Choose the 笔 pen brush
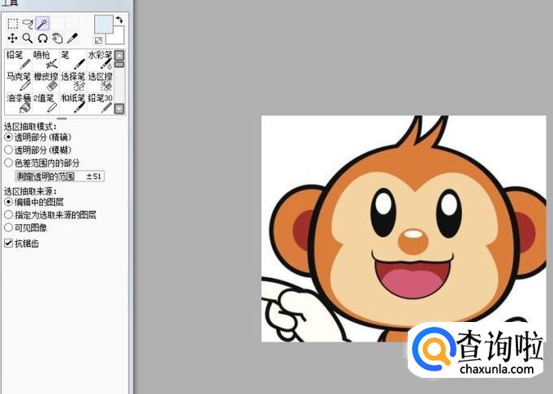Screen dimensions: 553x394 coord(73,60)
